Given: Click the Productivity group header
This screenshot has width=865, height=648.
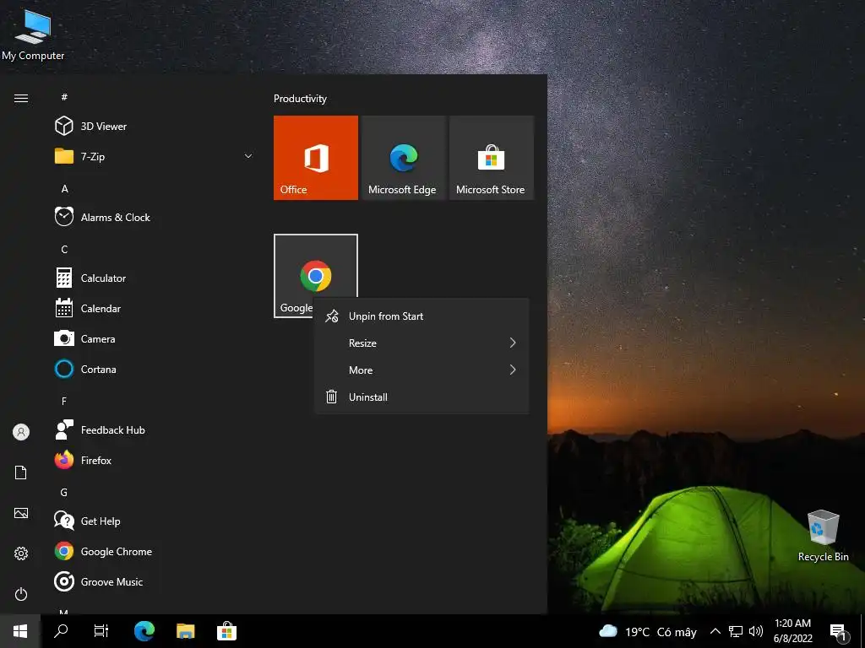Looking at the screenshot, I should point(300,99).
